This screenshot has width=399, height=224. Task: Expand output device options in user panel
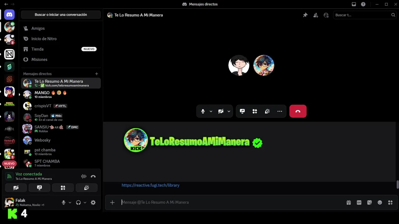point(85,203)
